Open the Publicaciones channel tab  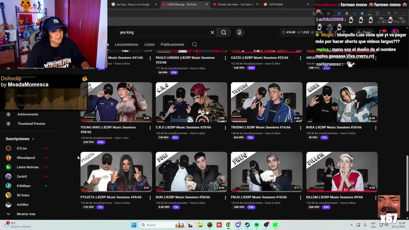173,44
